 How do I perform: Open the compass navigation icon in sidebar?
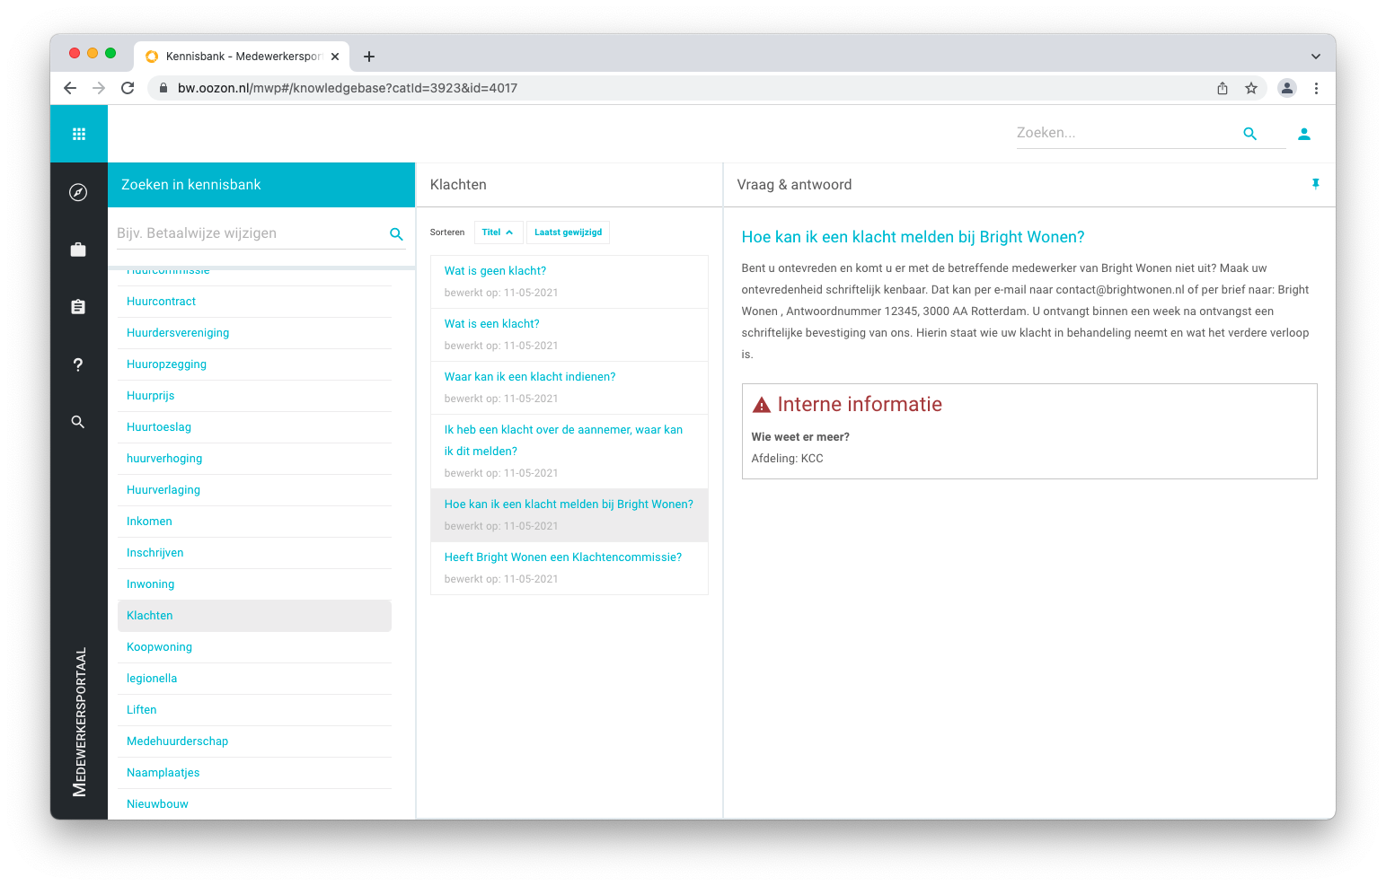(x=78, y=192)
